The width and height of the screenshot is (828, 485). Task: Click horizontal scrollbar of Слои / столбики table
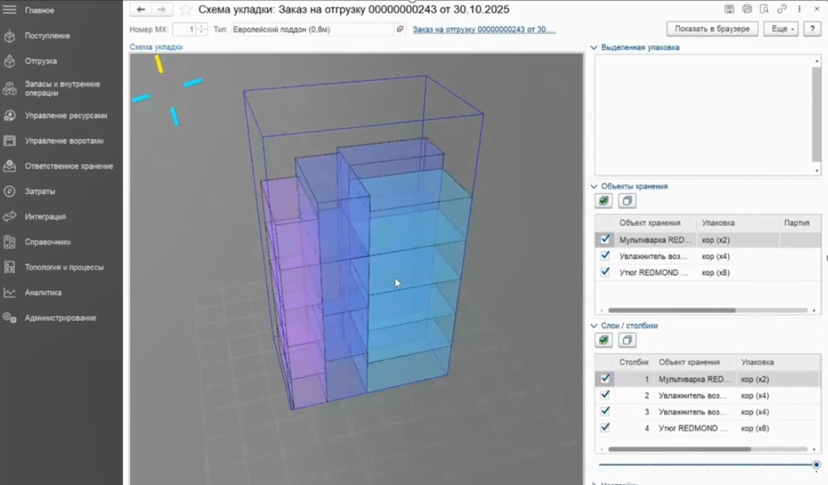tap(680, 449)
